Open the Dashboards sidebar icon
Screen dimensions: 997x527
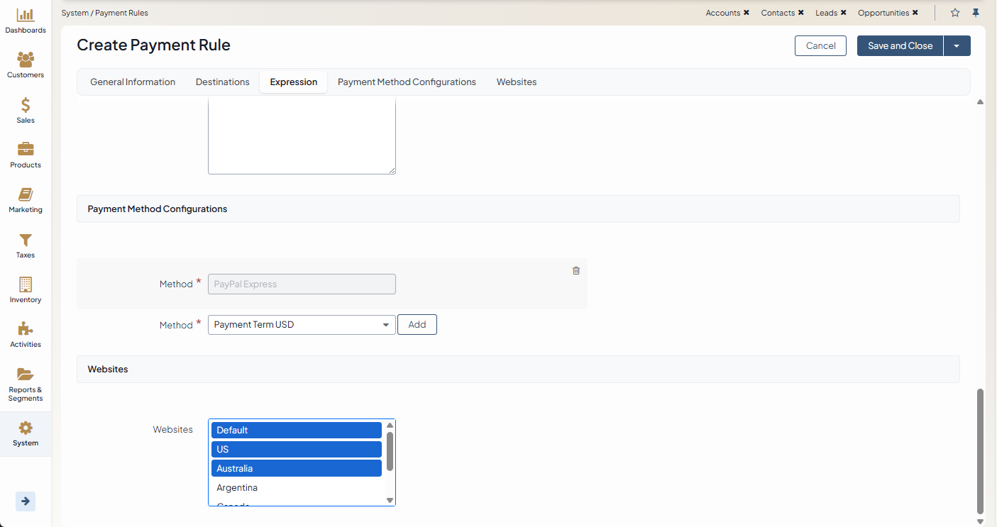point(26,16)
